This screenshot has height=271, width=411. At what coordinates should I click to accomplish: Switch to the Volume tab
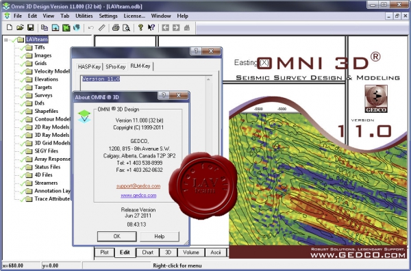(x=191, y=253)
